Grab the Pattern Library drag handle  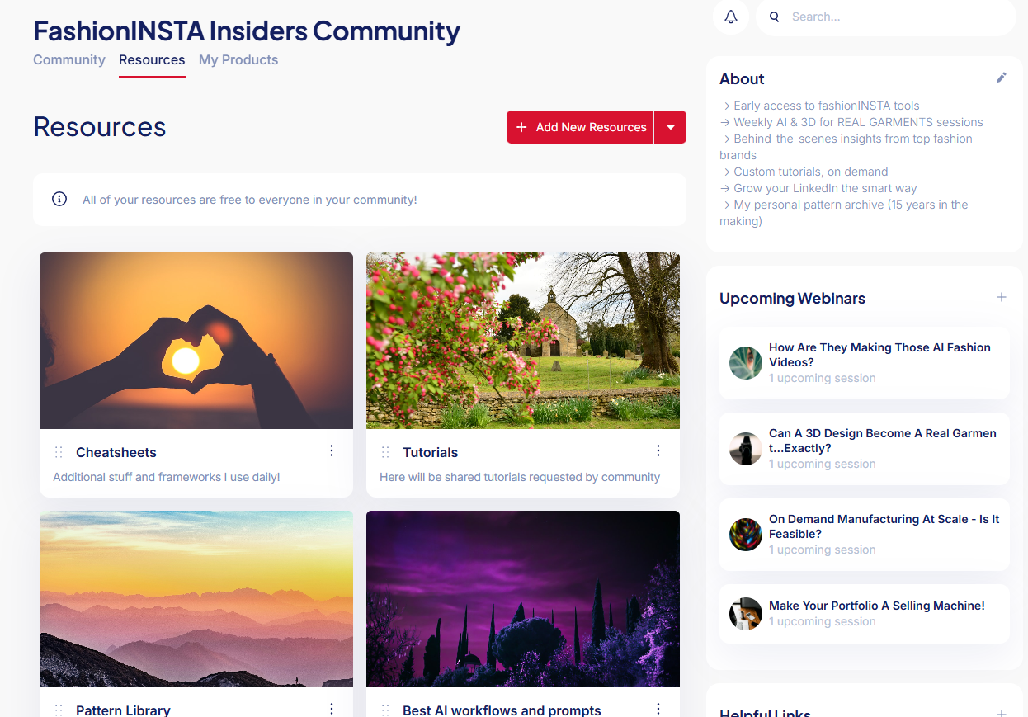59,710
